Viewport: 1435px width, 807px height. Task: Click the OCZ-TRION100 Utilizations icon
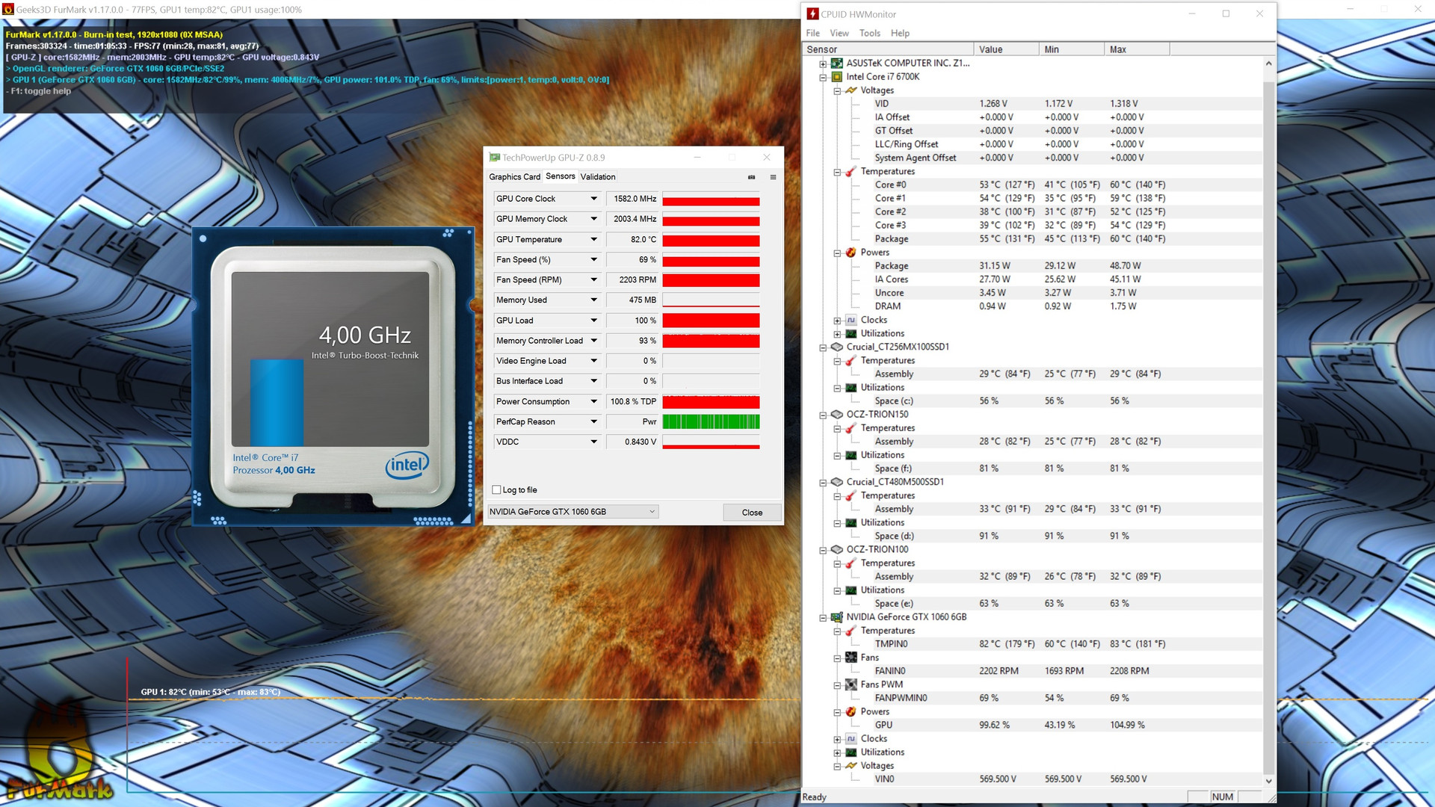point(851,590)
